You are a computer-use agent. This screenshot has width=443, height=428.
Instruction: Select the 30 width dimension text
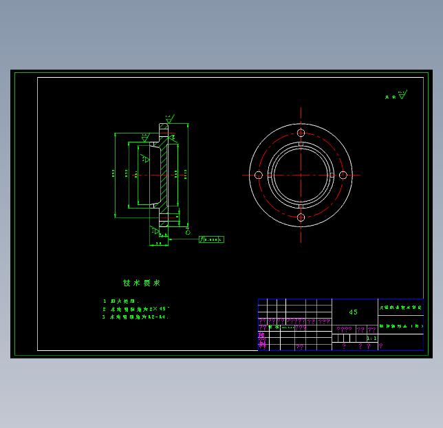(x=159, y=243)
